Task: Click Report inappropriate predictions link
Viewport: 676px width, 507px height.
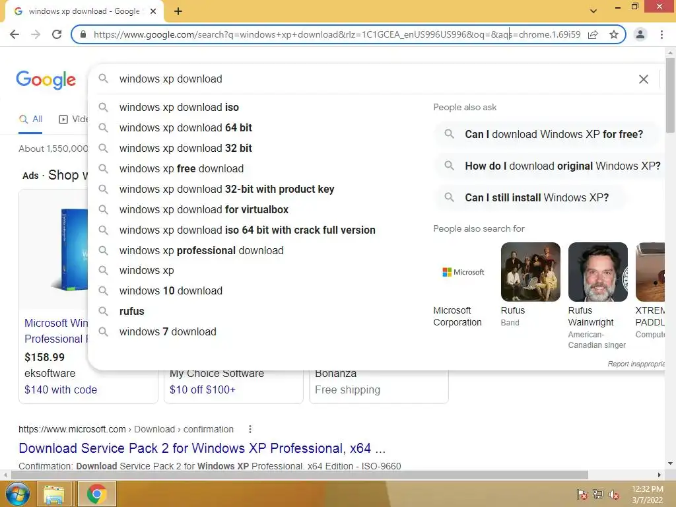Action: point(636,364)
